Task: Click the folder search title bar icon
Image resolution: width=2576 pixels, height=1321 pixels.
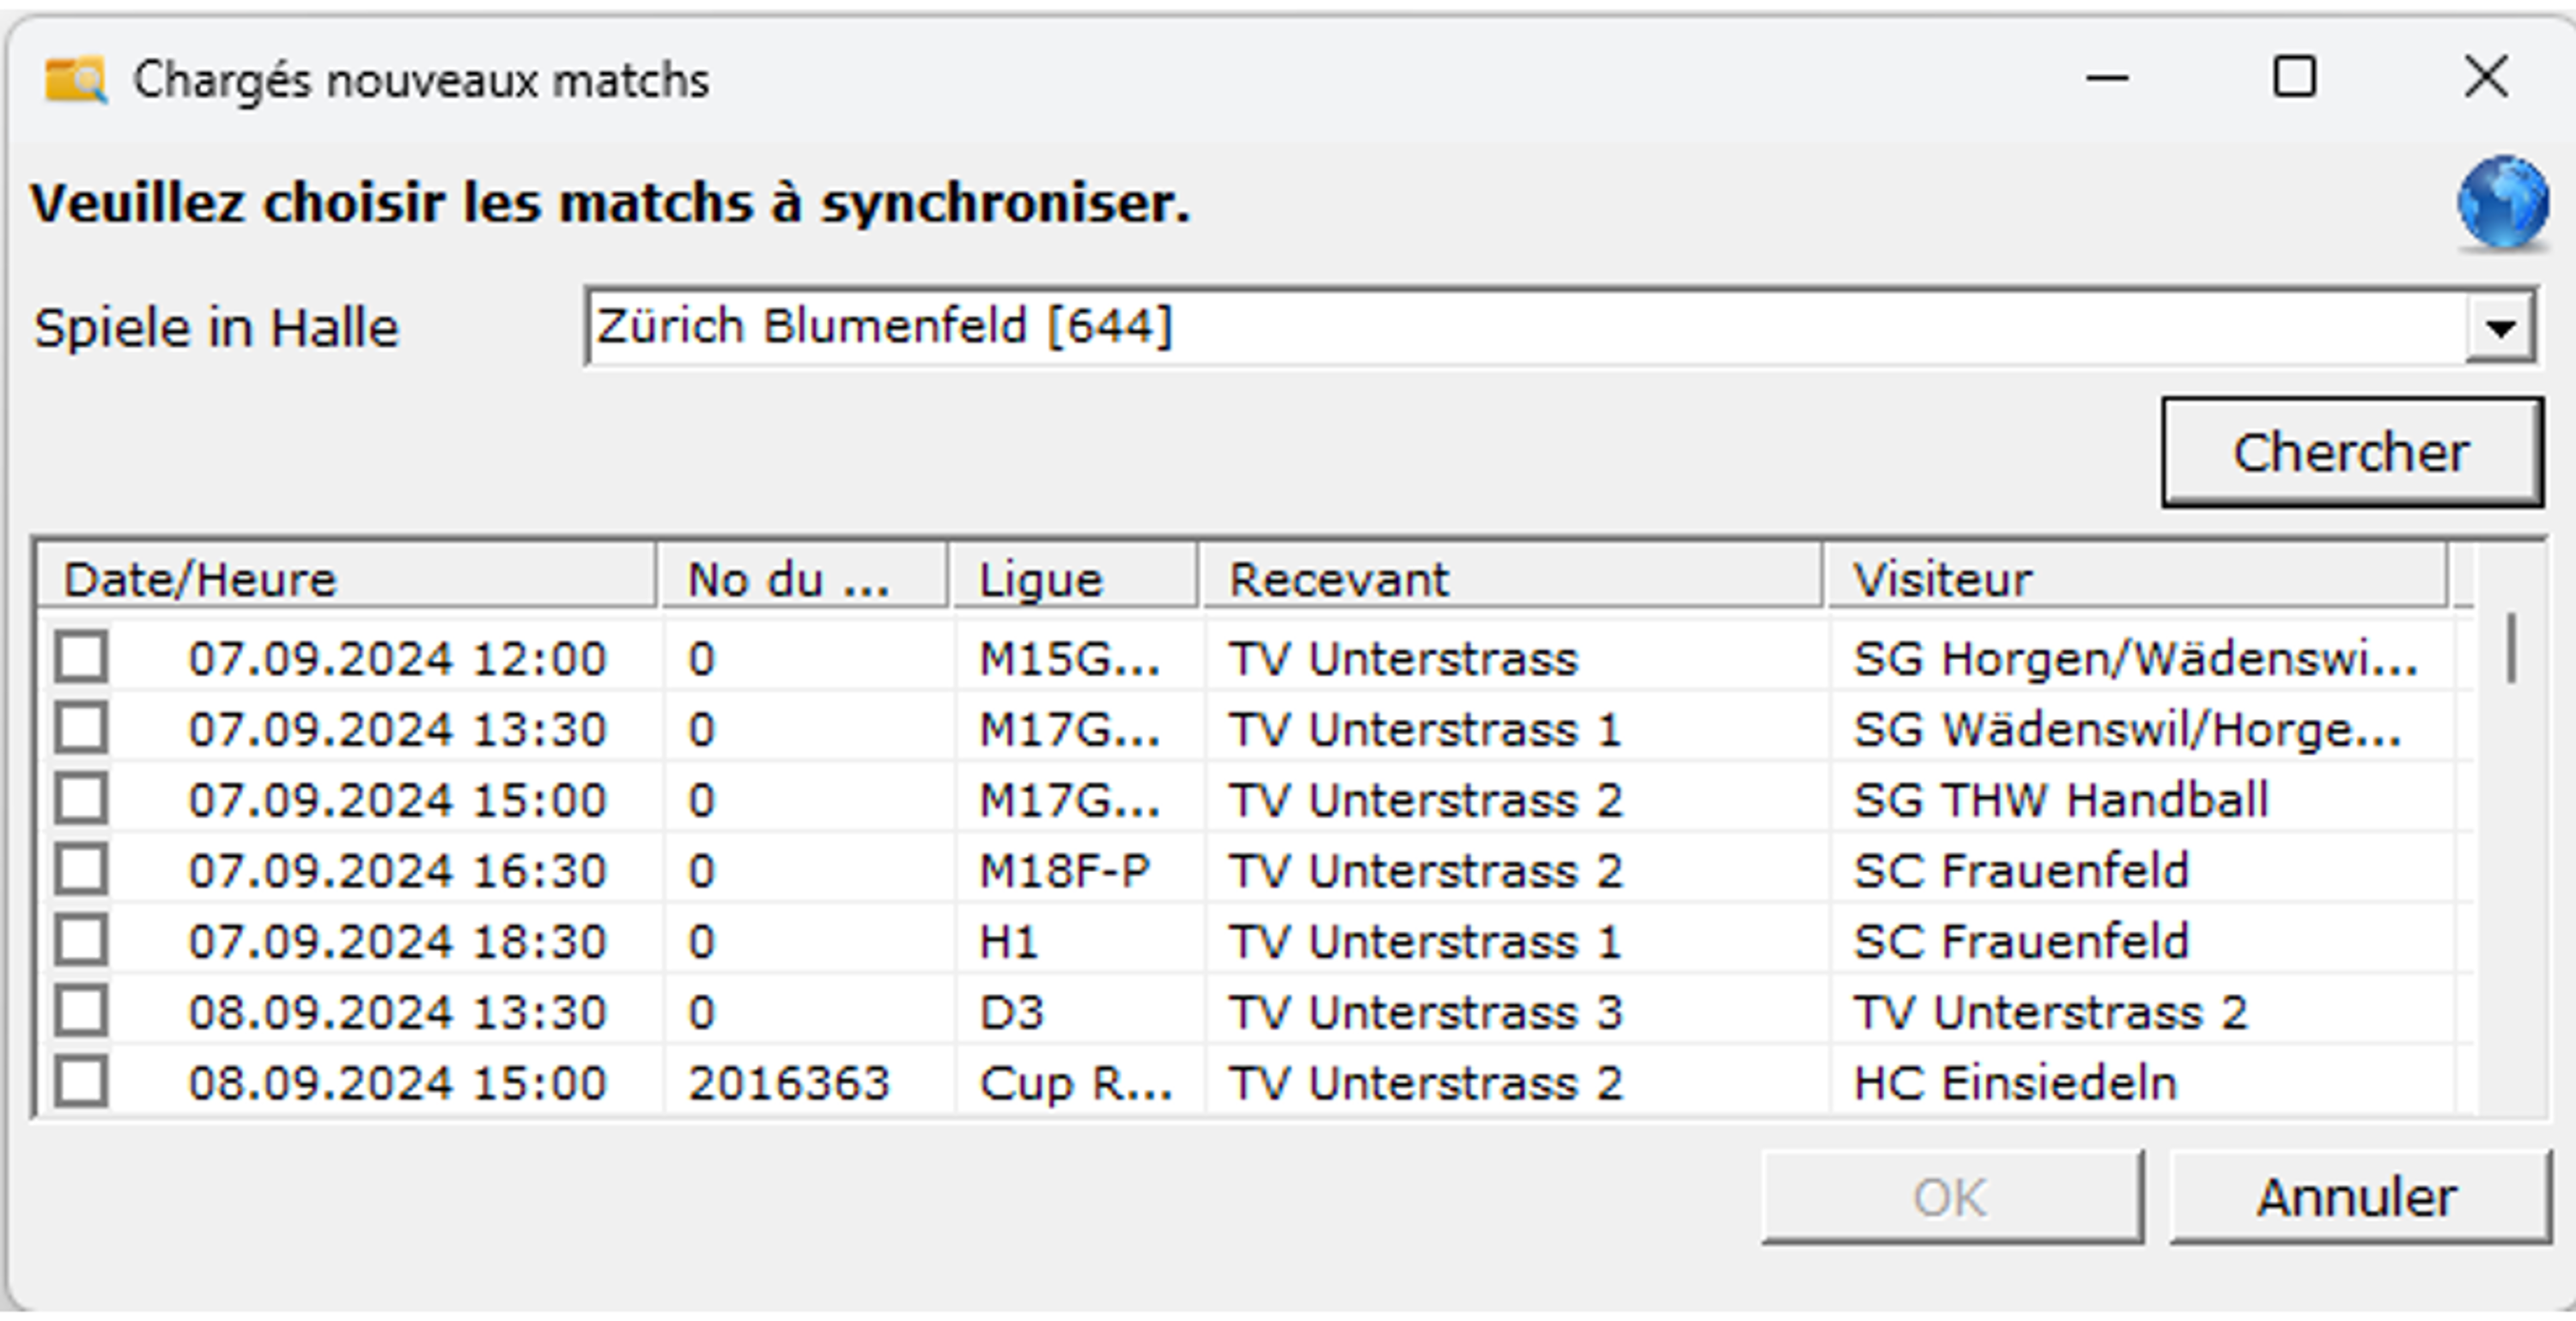Action: click(x=75, y=80)
